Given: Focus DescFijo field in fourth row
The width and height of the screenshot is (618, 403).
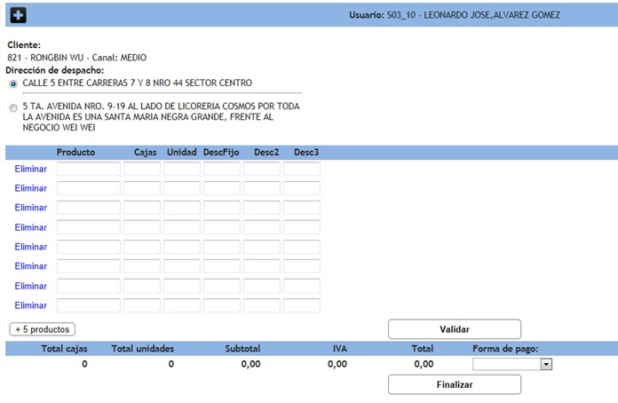Looking at the screenshot, I should tap(221, 227).
